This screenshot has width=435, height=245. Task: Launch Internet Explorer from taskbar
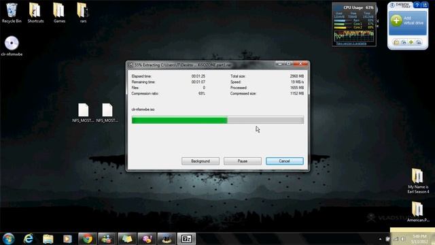29,239
